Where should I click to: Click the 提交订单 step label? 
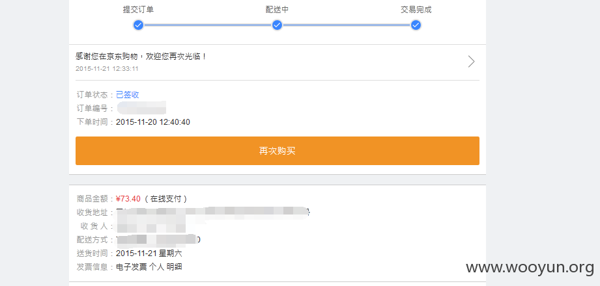138,10
